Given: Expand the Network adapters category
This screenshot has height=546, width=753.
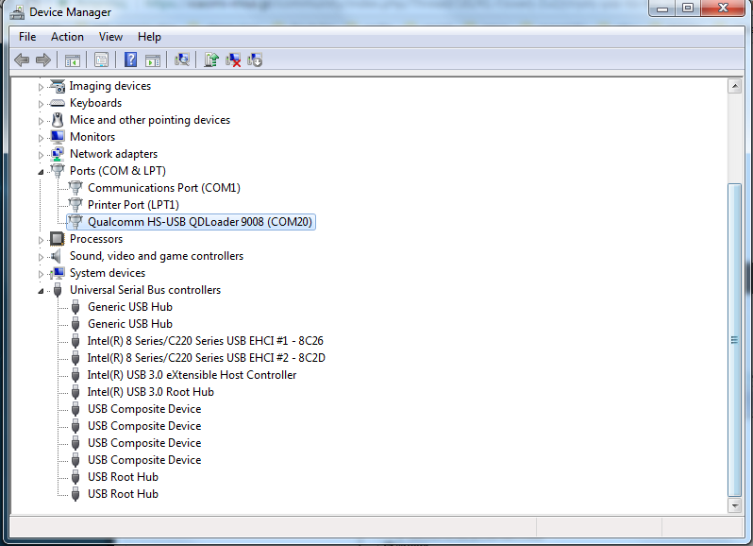Looking at the screenshot, I should pos(41,154).
